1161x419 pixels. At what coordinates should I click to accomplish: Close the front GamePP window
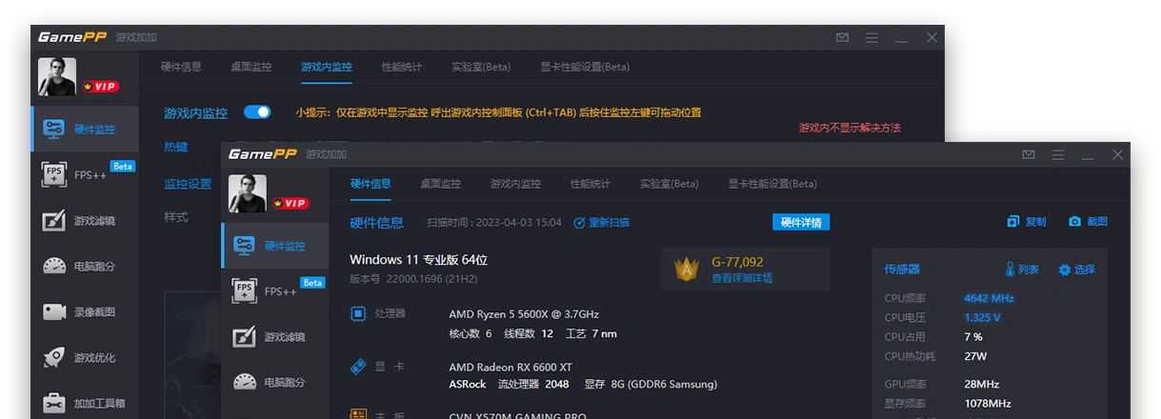[1117, 154]
